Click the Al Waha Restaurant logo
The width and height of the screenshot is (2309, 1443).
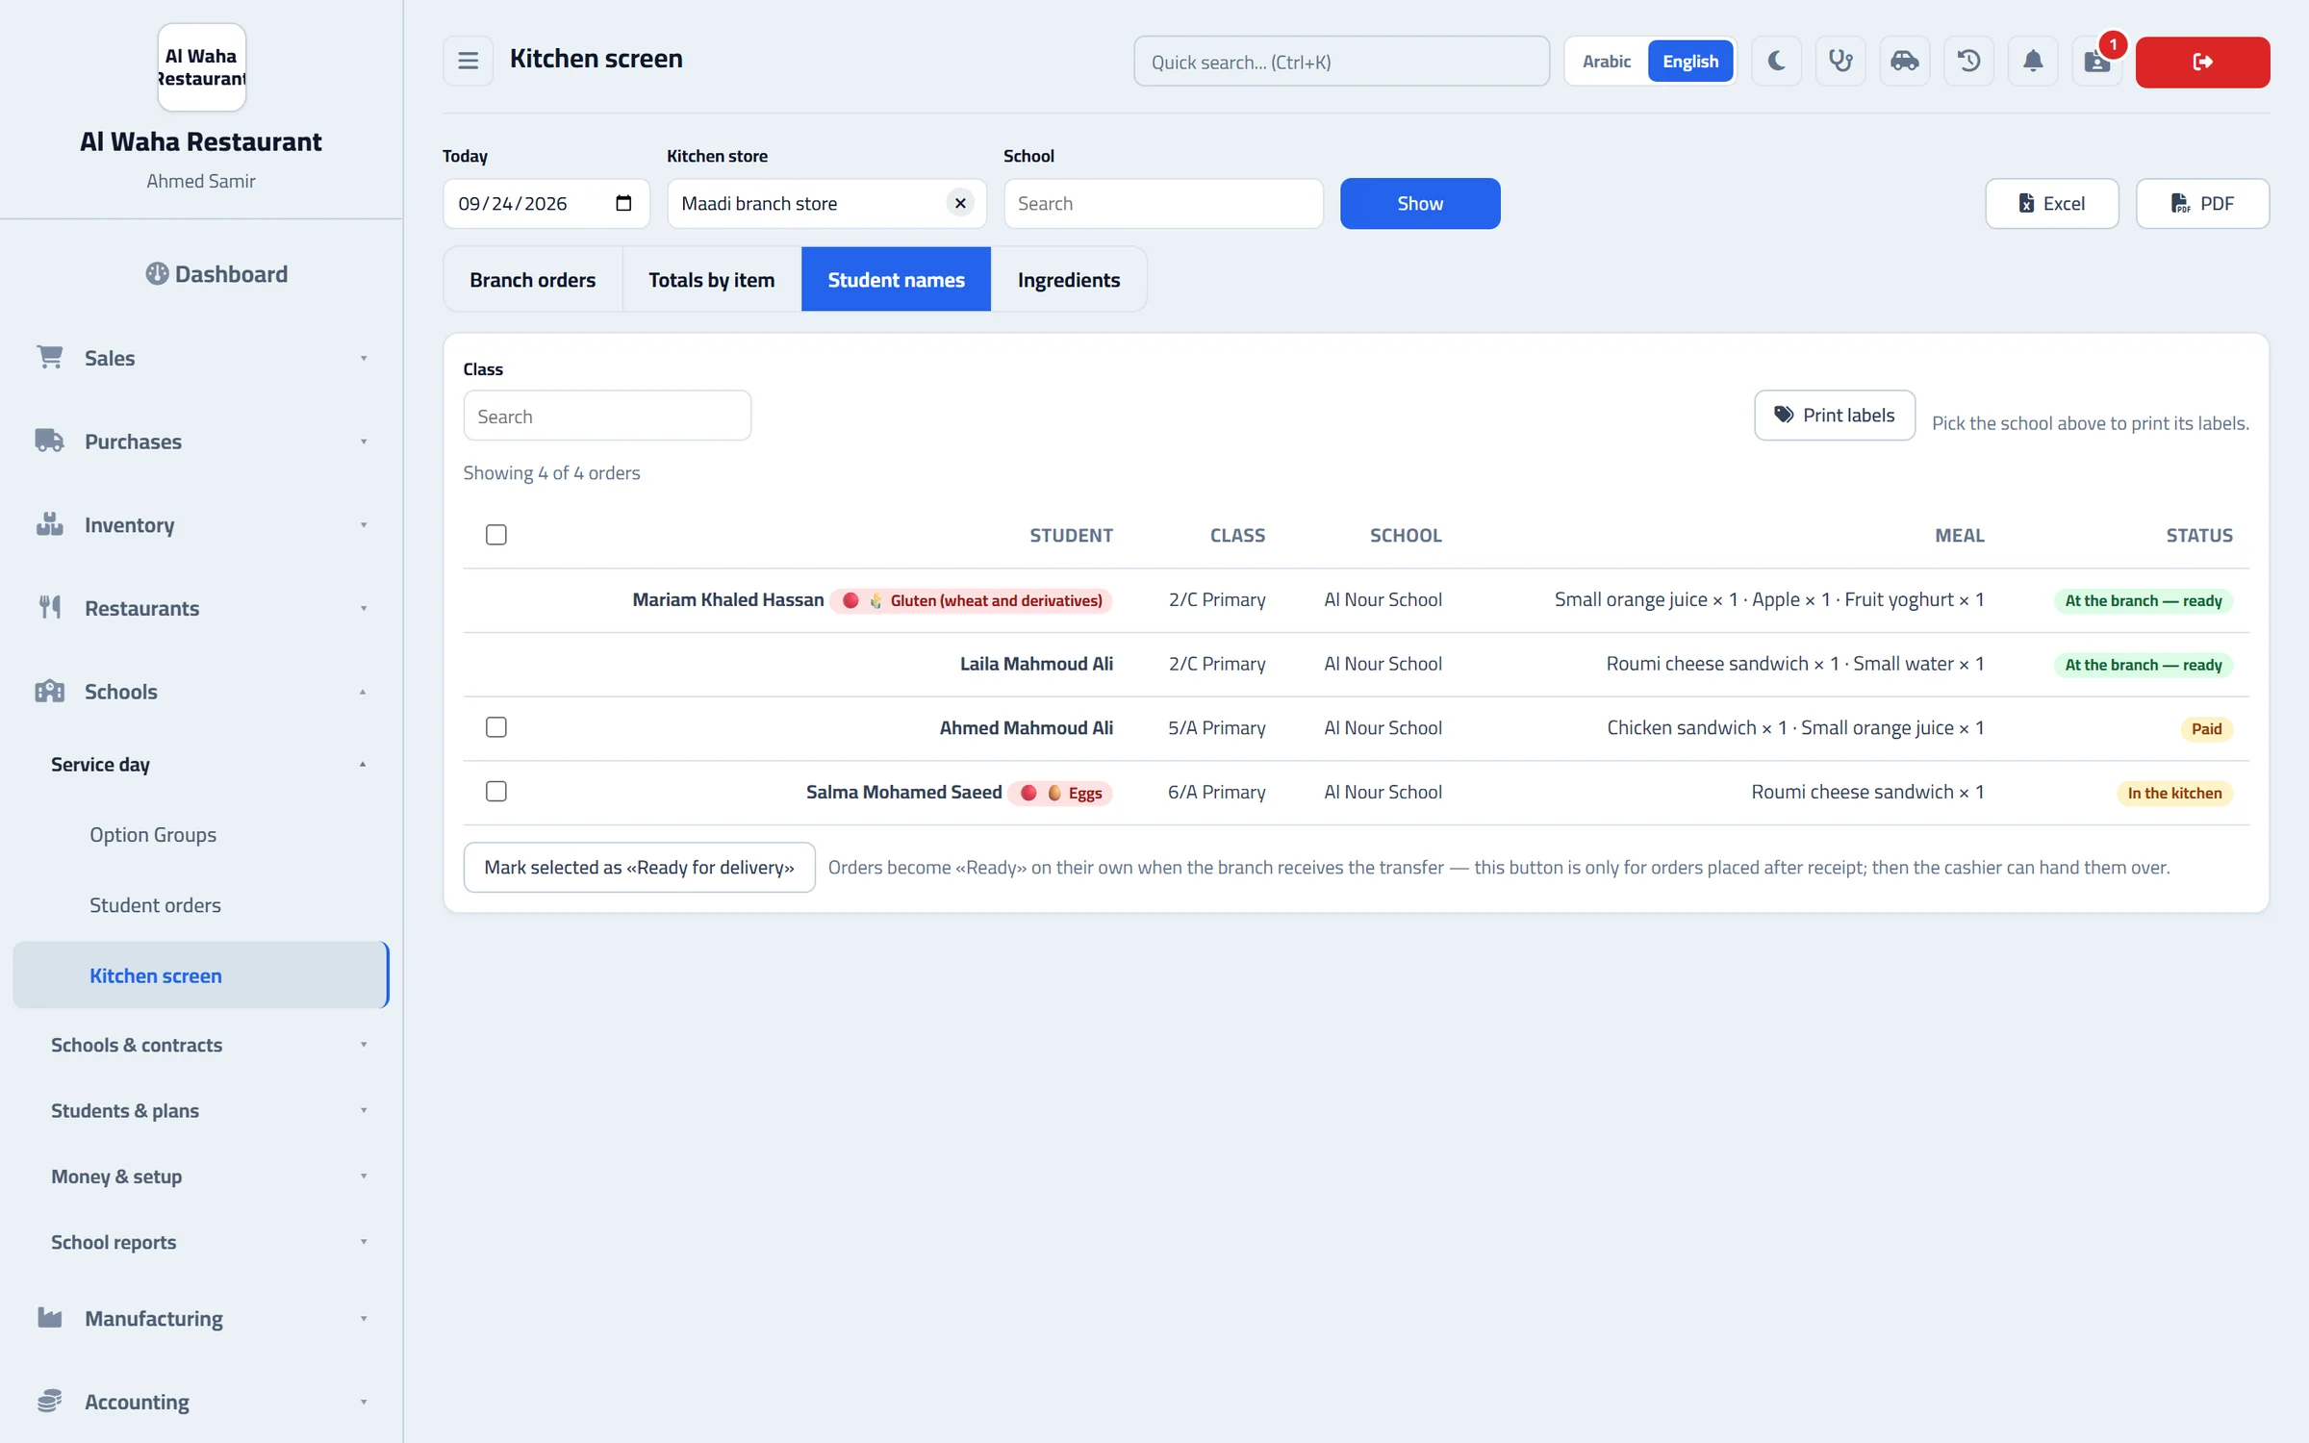pyautogui.click(x=201, y=67)
